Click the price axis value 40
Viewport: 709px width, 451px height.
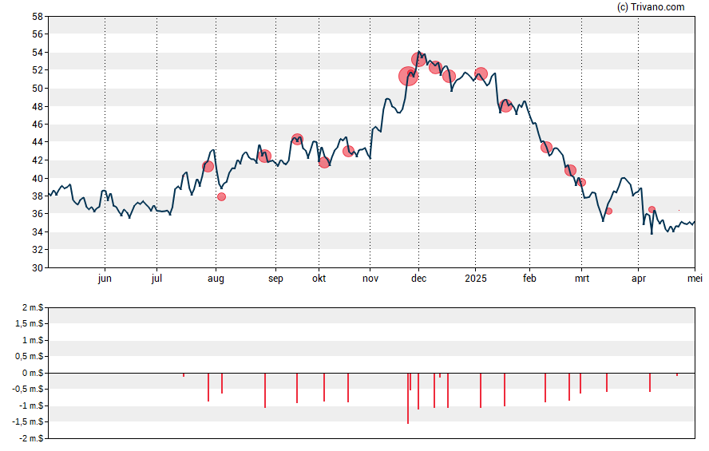click(x=38, y=179)
